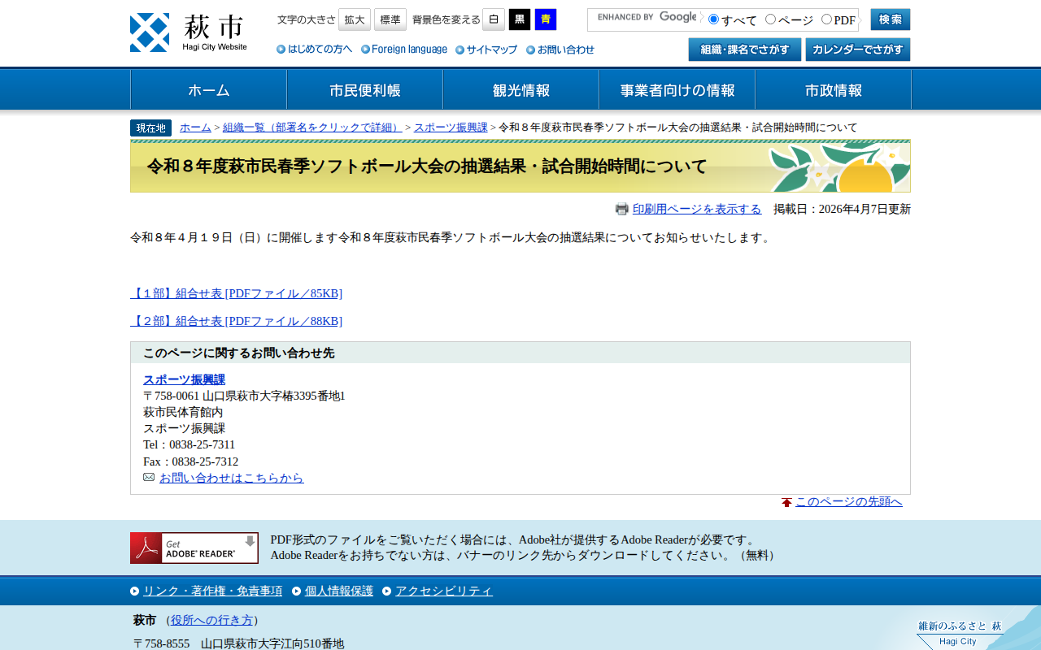Open the 事業者向けの情報 navigation tab
Image resolution: width=1041 pixels, height=650 pixels.
coord(677,89)
